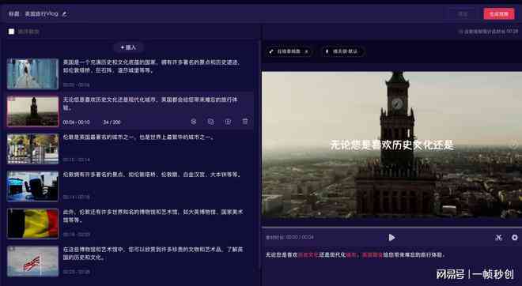The image size is (522, 286).
Task: Delete the selected clip using the trash icon
Action: click(x=245, y=122)
